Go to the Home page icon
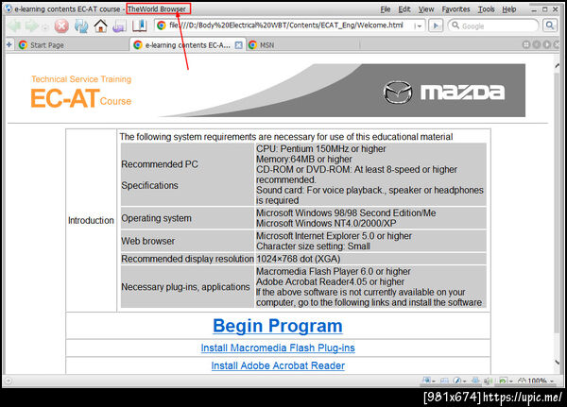The image size is (567, 407). point(100,25)
